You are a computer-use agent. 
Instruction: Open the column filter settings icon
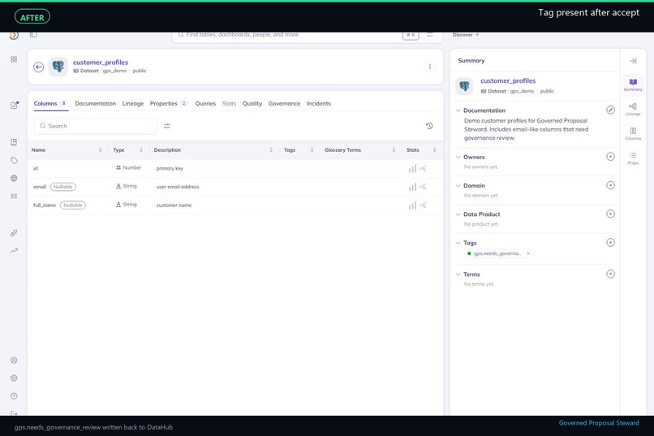point(167,126)
